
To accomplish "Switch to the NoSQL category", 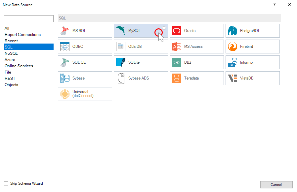I will click(11, 53).
